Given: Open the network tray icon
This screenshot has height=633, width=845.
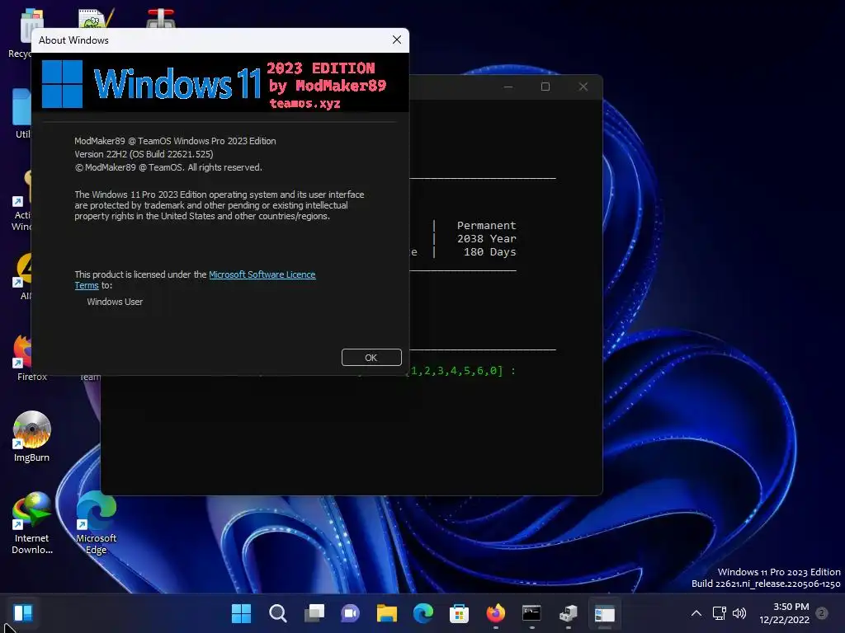Looking at the screenshot, I should (720, 613).
